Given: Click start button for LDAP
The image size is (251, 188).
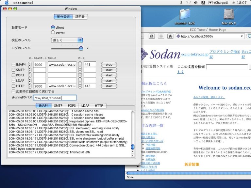Looking at the screenshot, I should click(x=109, y=81).
